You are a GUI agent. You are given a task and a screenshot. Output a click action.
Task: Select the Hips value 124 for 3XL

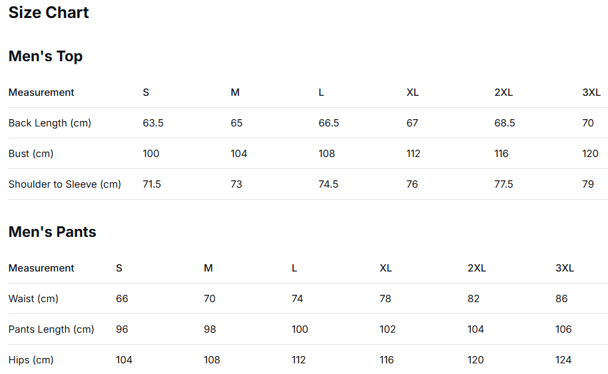click(x=563, y=360)
